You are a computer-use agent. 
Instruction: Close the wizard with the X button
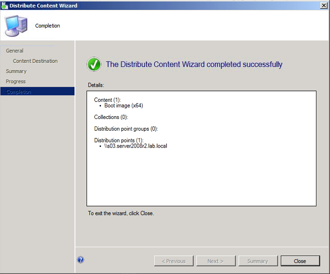click(x=323, y=5)
